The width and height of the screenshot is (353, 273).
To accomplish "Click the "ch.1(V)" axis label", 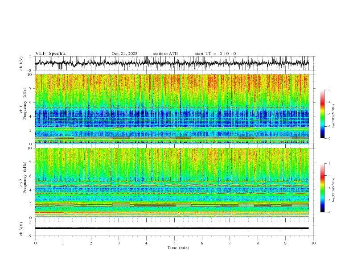I will pos(21,63).
